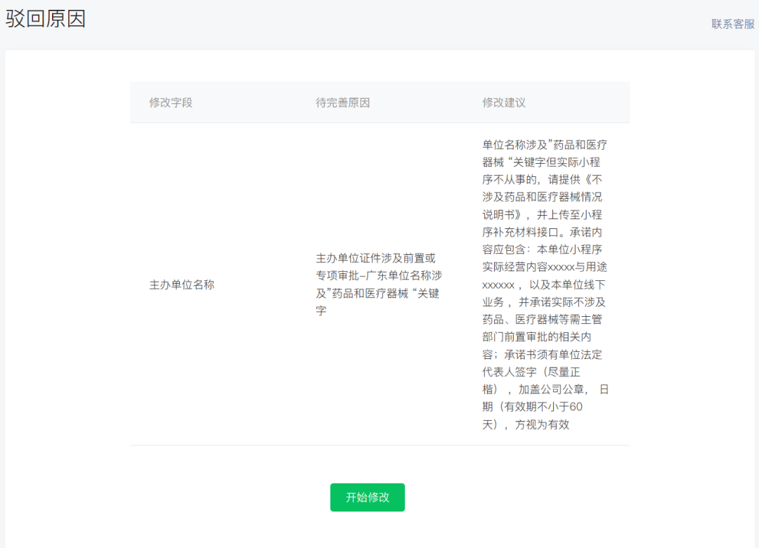Click the line 涉及药品和医疗器械情况 in the suggestion
The image size is (759, 548).
(x=541, y=197)
